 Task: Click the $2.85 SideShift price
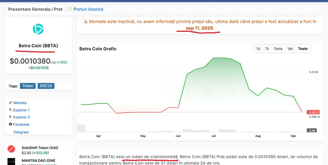pos(26,153)
